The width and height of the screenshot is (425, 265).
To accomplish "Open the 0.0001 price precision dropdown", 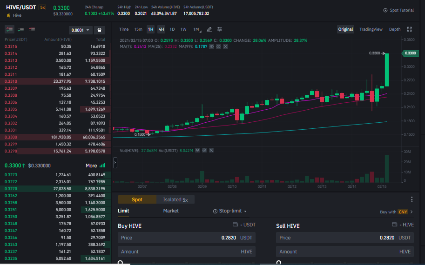I will (x=81, y=30).
